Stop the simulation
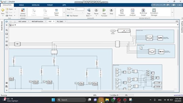This screenshot has height=103, width=183. 111,11
